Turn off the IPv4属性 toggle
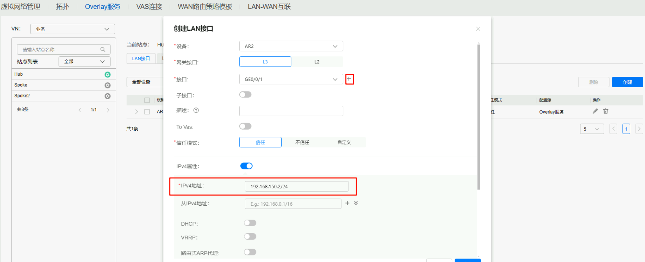The height and width of the screenshot is (262, 645). (246, 166)
